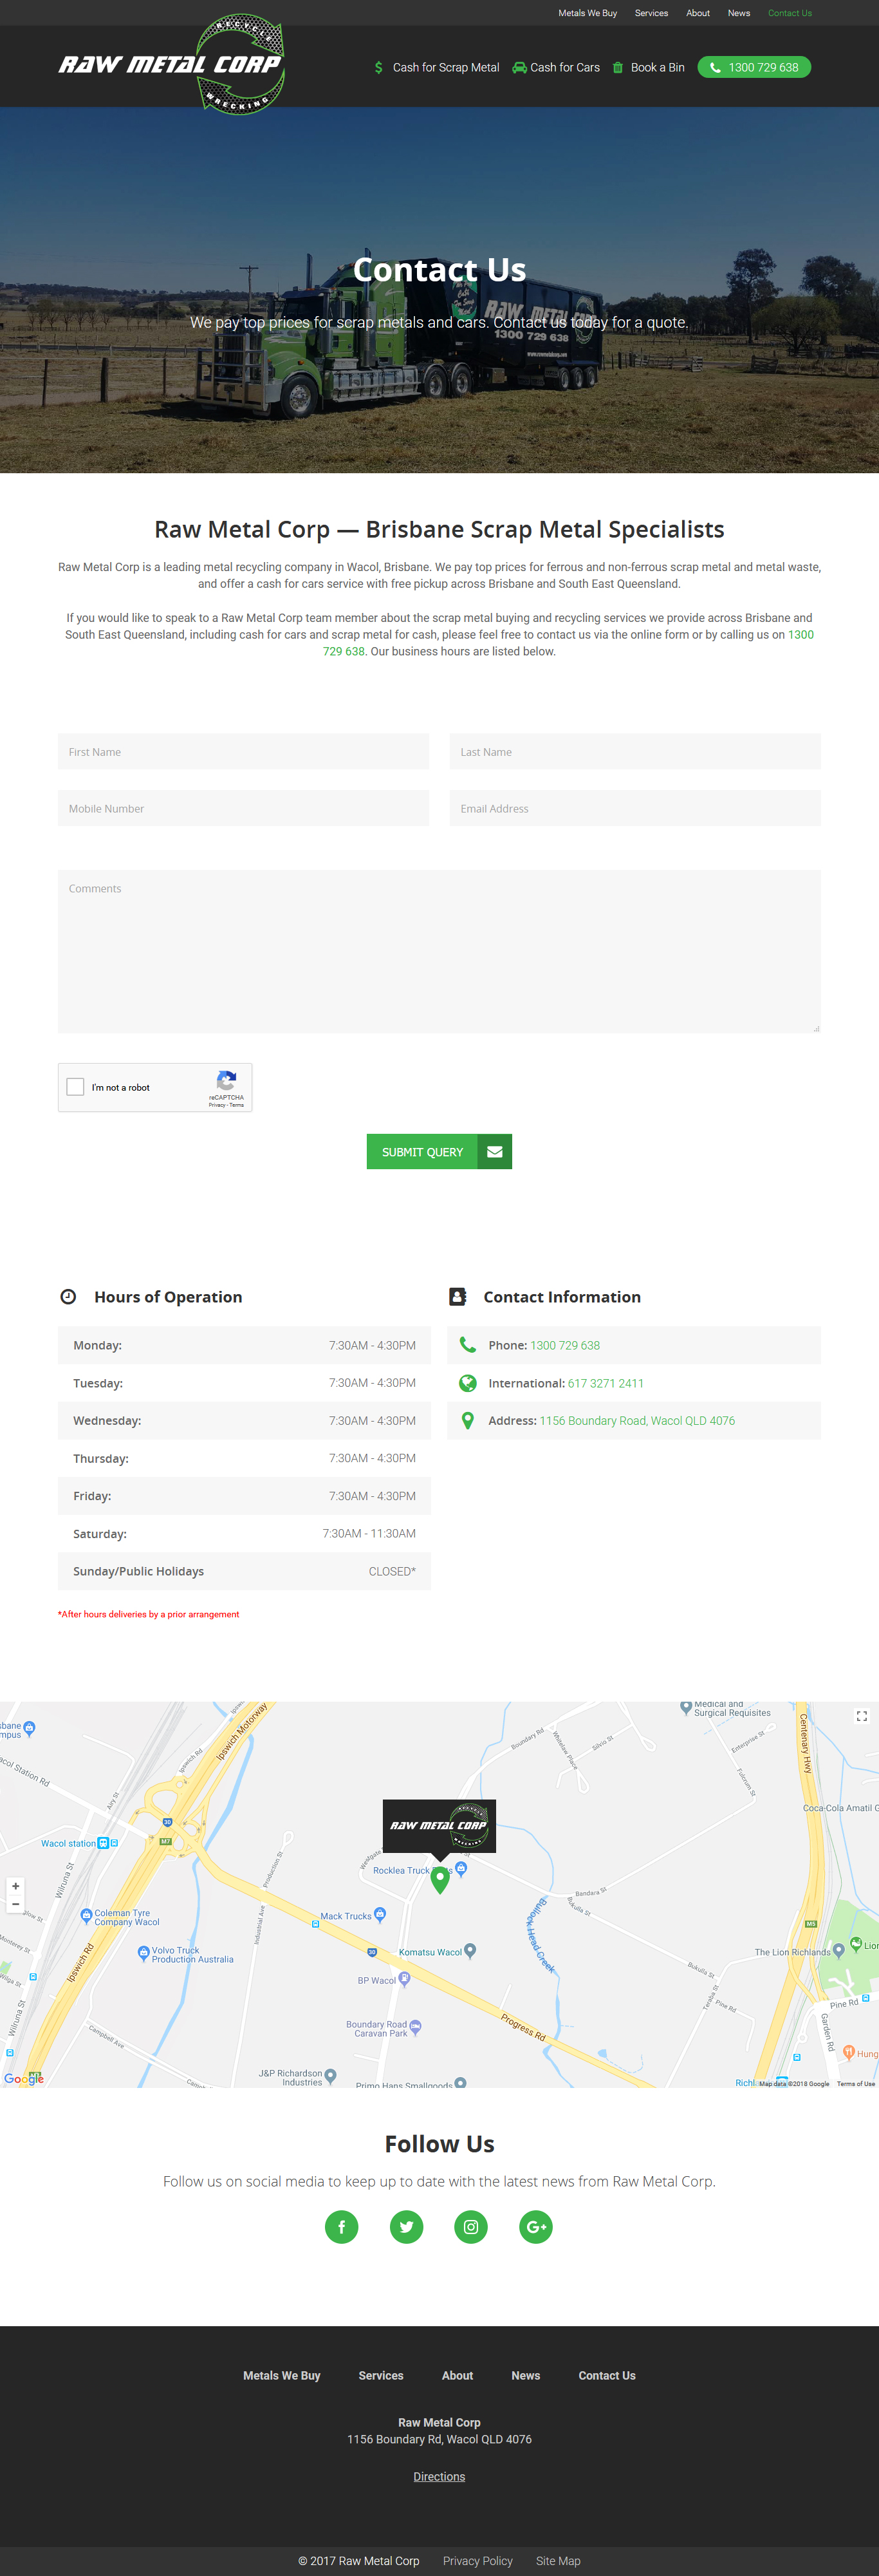
Task: Open the Facebook social icon
Action: pyautogui.click(x=342, y=2227)
